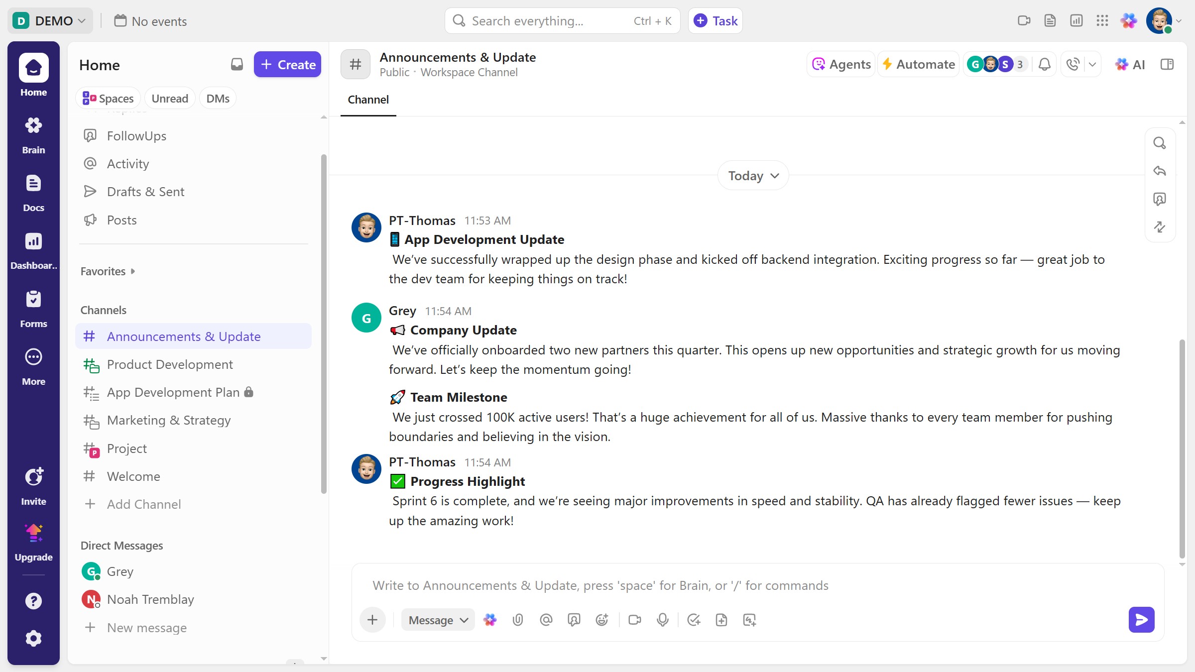This screenshot has width=1195, height=672.
Task: Open the Today date selector dropdown
Action: tap(752, 175)
